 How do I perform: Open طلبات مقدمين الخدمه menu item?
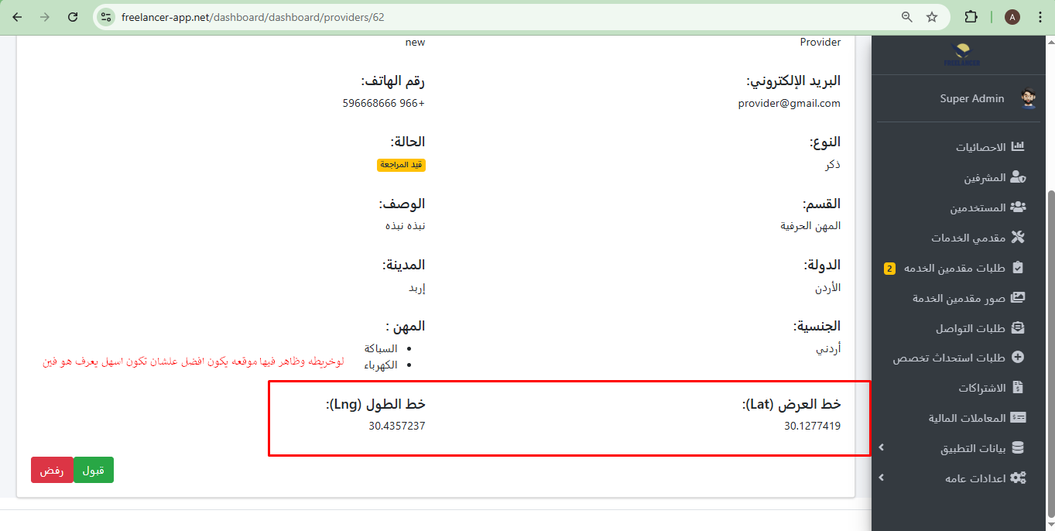coord(954,268)
